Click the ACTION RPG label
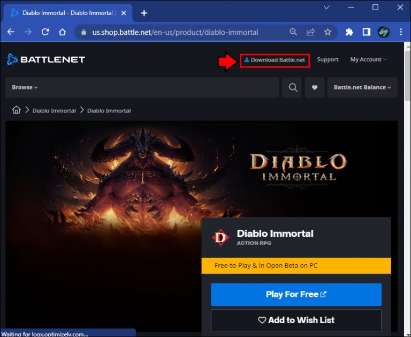 pyautogui.click(x=254, y=243)
